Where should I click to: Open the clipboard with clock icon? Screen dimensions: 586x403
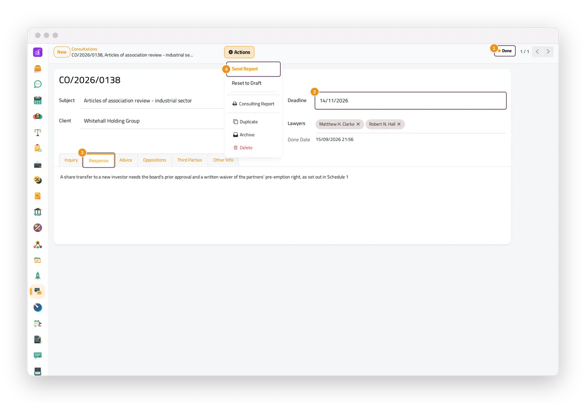38,148
